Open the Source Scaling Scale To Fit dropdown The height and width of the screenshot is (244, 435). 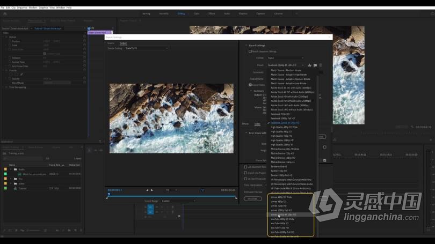coord(147,48)
